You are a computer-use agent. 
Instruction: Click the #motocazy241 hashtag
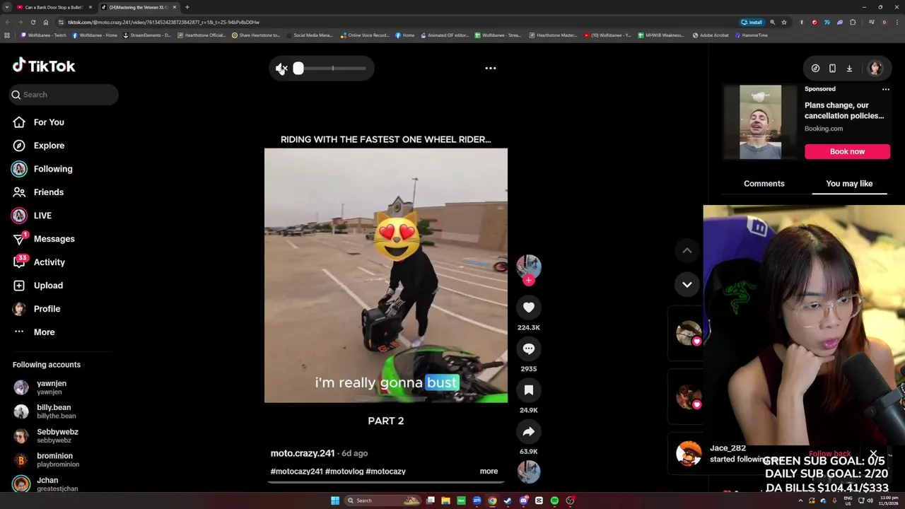[x=296, y=472]
